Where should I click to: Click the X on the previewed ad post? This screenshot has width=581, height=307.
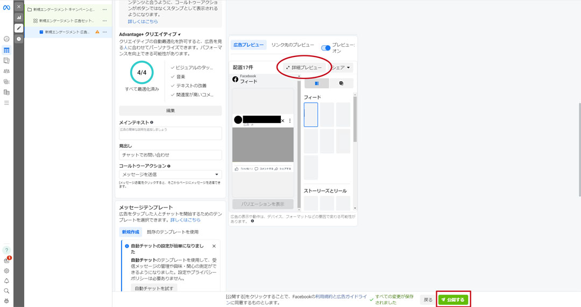[x=283, y=120]
